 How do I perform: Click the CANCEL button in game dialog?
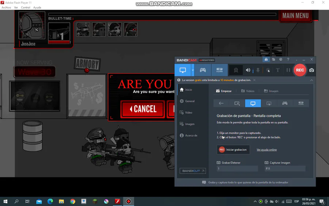click(143, 109)
